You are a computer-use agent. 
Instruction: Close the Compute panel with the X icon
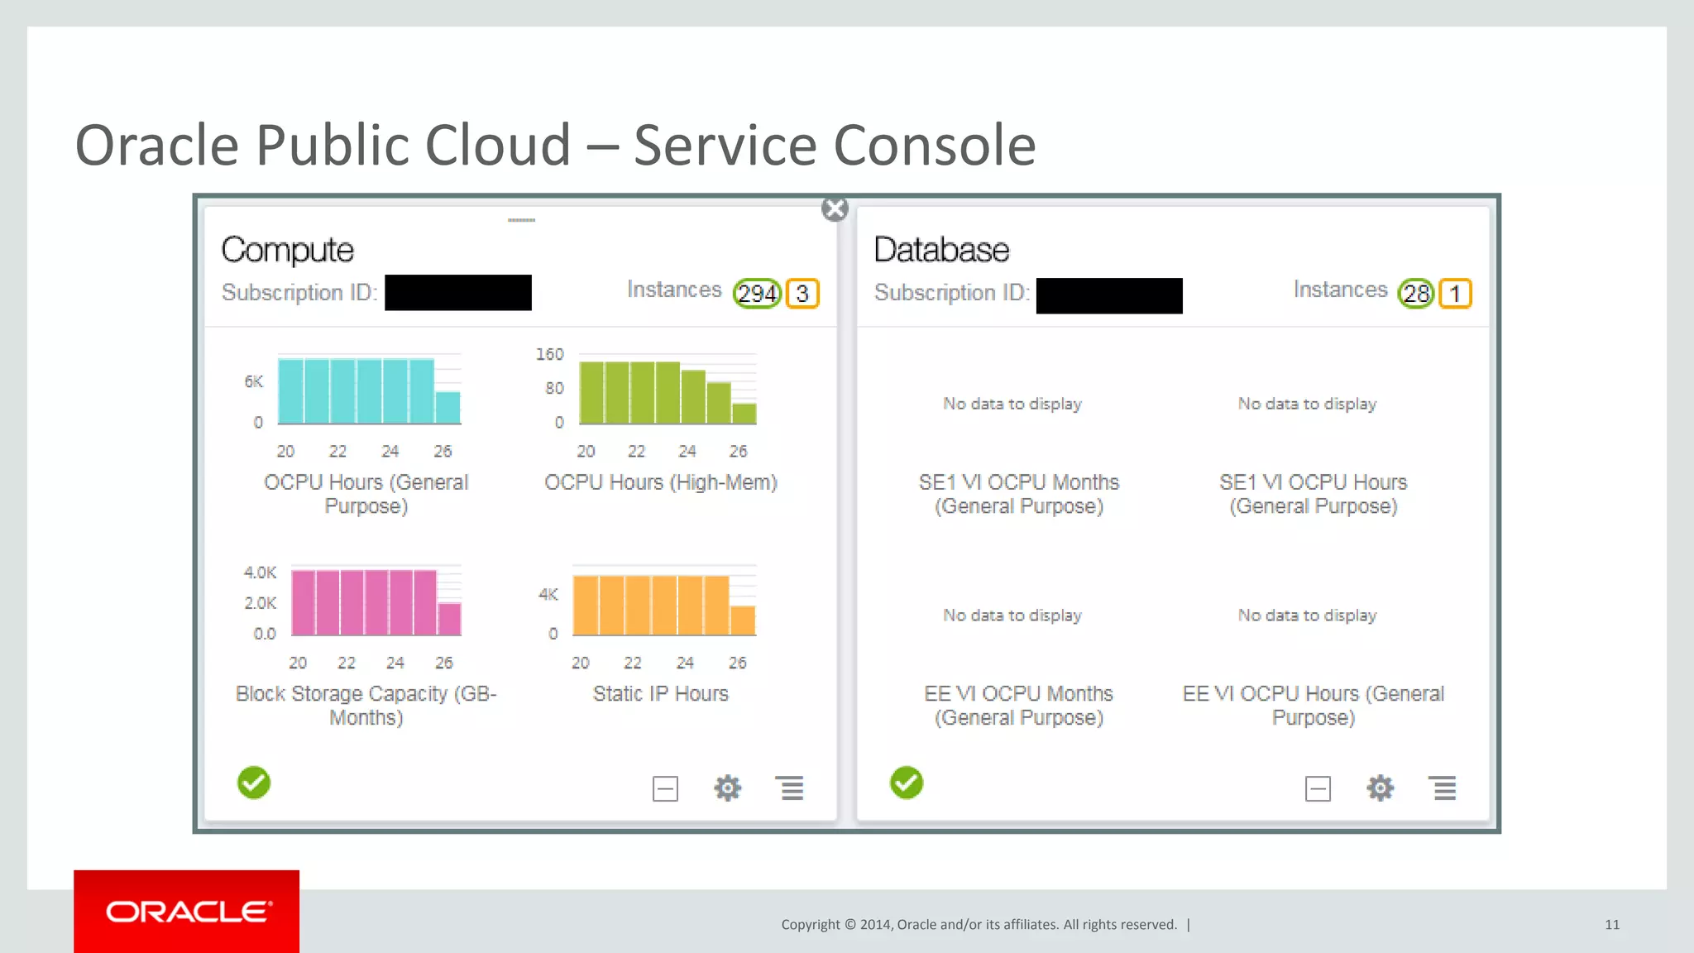tap(835, 208)
